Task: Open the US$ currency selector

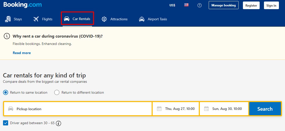Action: tap(172, 5)
